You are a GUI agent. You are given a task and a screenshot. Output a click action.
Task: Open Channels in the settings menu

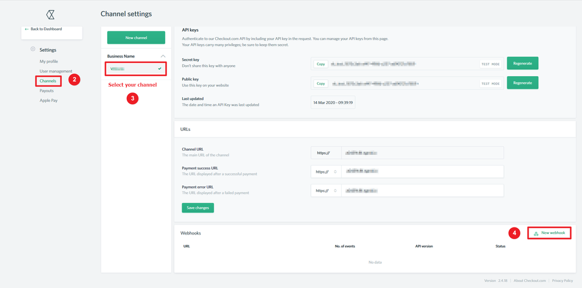pos(48,80)
